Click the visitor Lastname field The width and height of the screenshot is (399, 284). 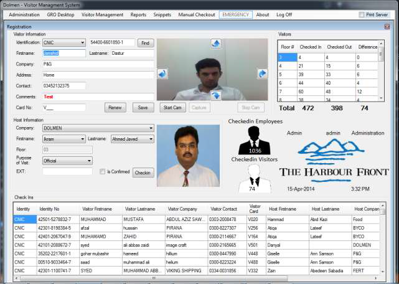[x=133, y=53]
